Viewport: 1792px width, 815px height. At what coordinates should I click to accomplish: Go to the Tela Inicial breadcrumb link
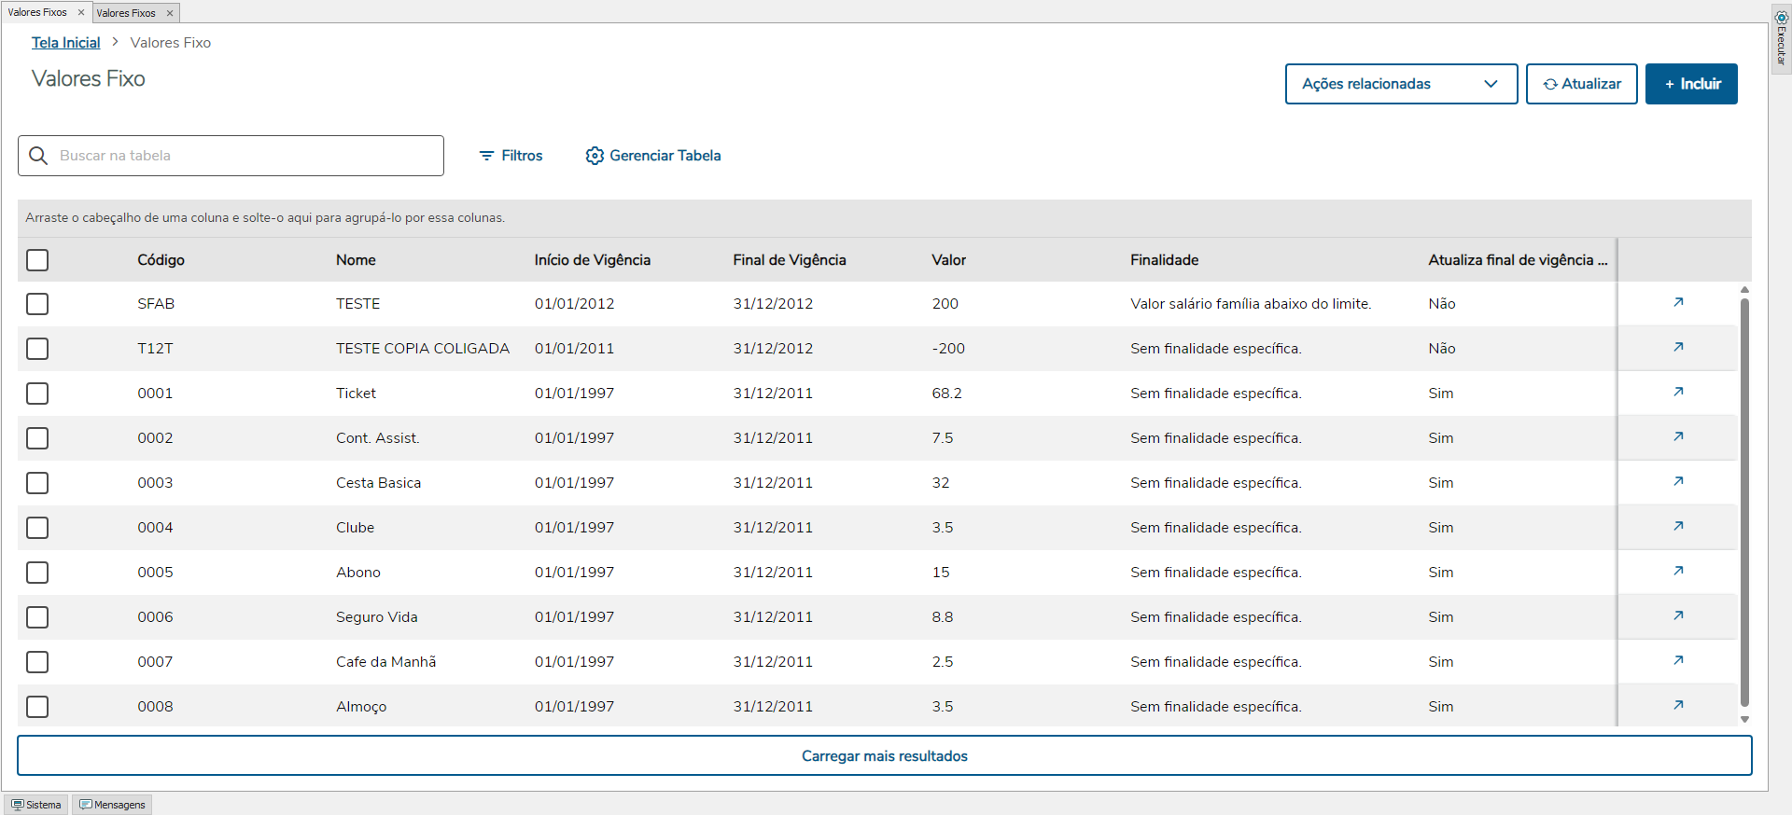65,43
